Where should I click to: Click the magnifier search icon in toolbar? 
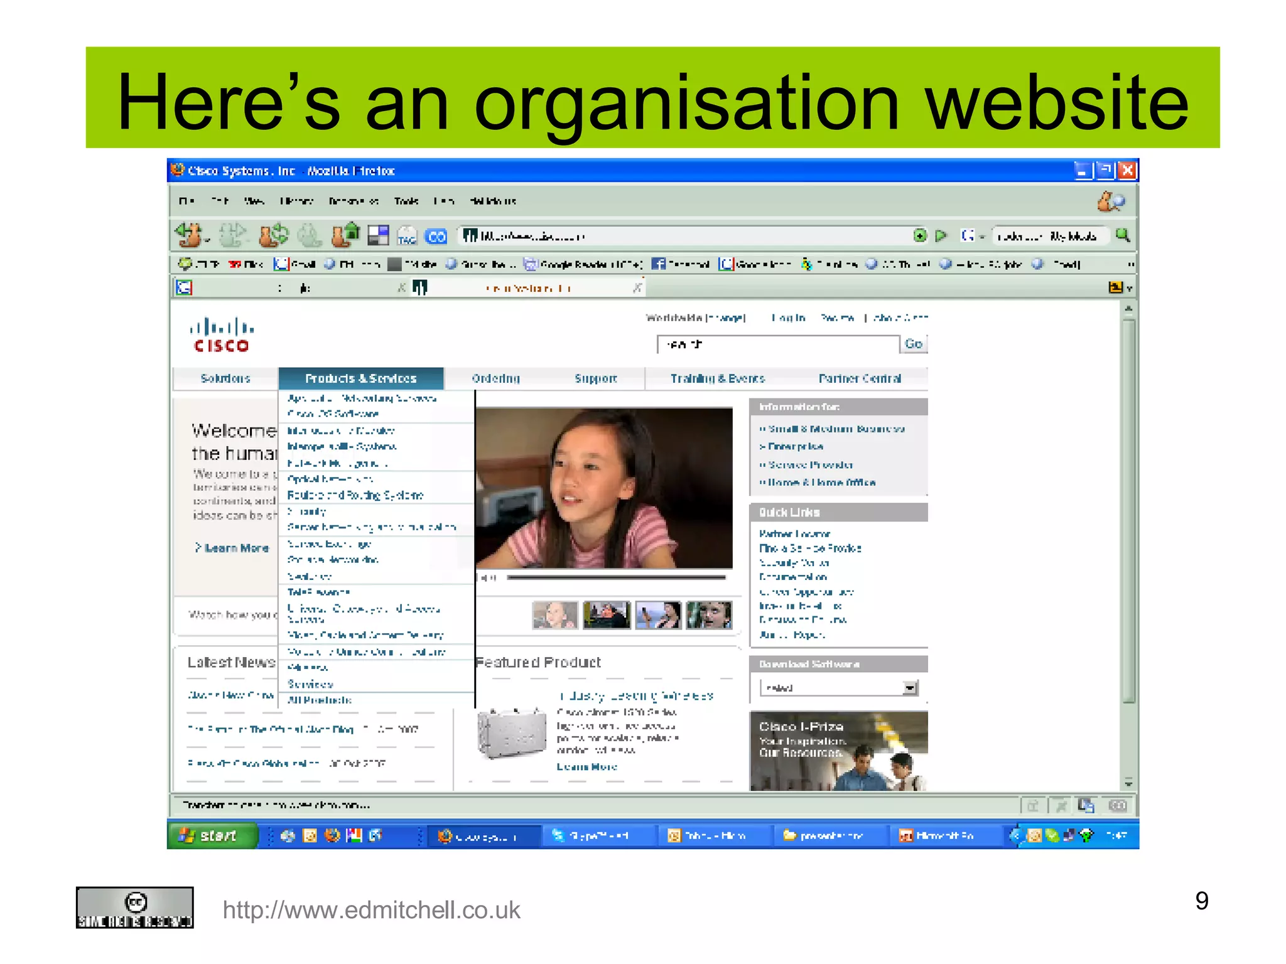(x=1123, y=235)
